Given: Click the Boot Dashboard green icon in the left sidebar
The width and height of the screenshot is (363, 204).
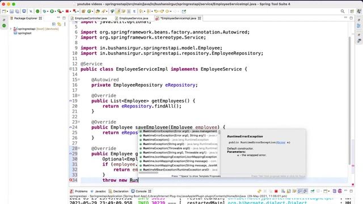Looking at the screenshot, I should (4, 25).
